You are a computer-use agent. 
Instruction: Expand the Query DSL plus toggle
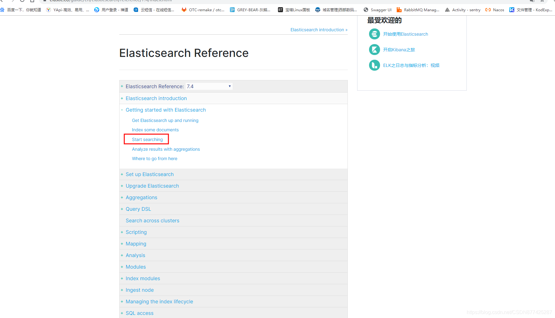[122, 209]
